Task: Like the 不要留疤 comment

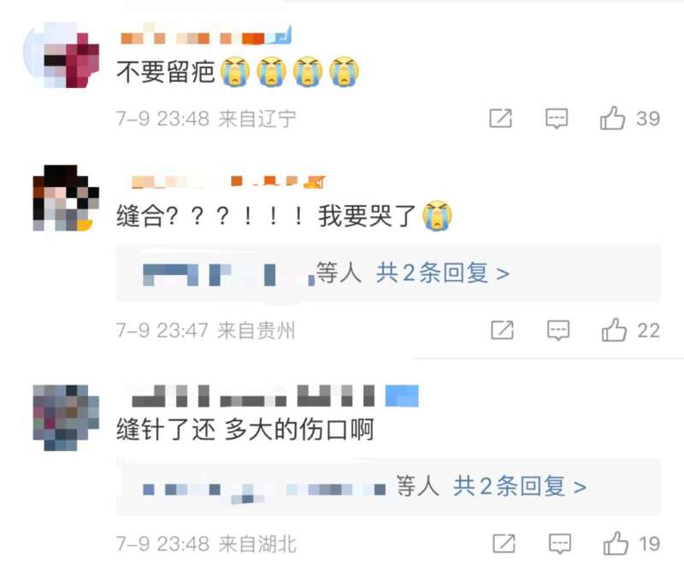Action: pyautogui.click(x=612, y=118)
